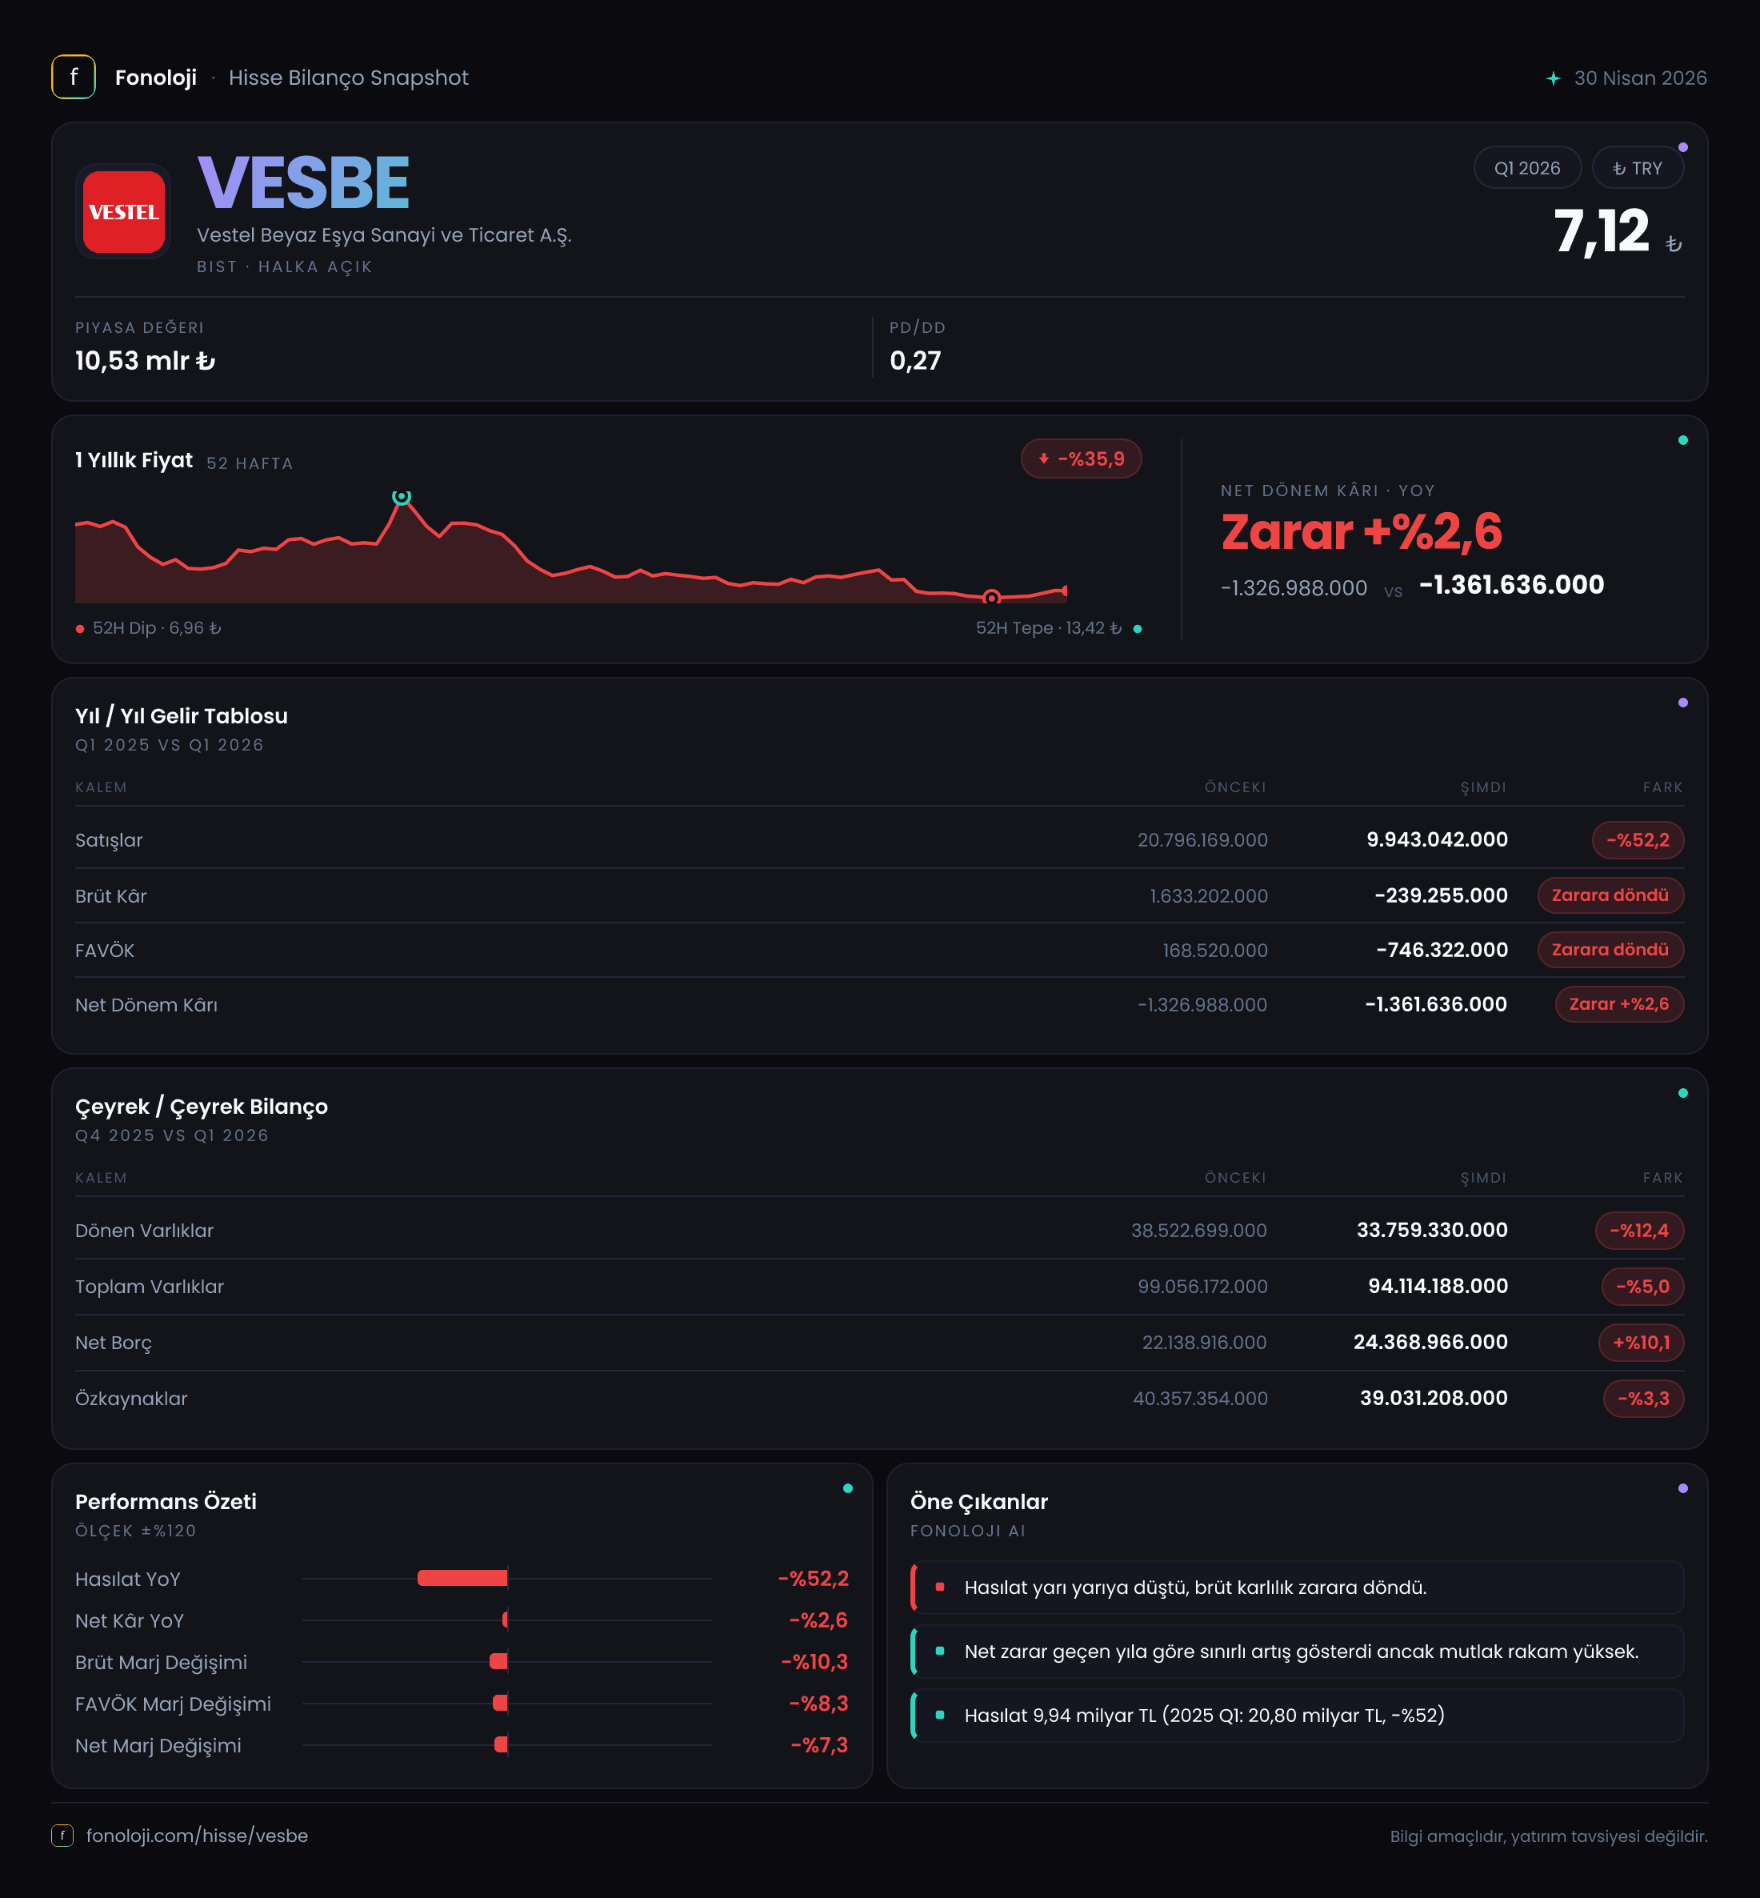Click the highlight Hasılat 9,94 milyar TL
Image resolution: width=1760 pixels, height=1898 pixels.
tap(1297, 1715)
